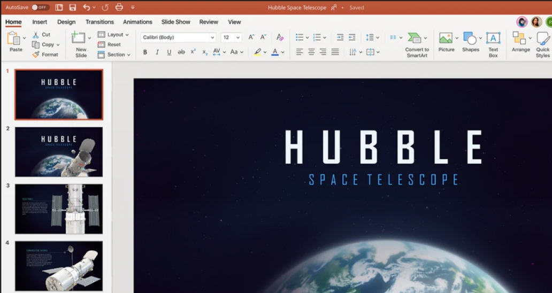Select Align Left paragraph alignment
The width and height of the screenshot is (552, 293).
click(x=299, y=52)
